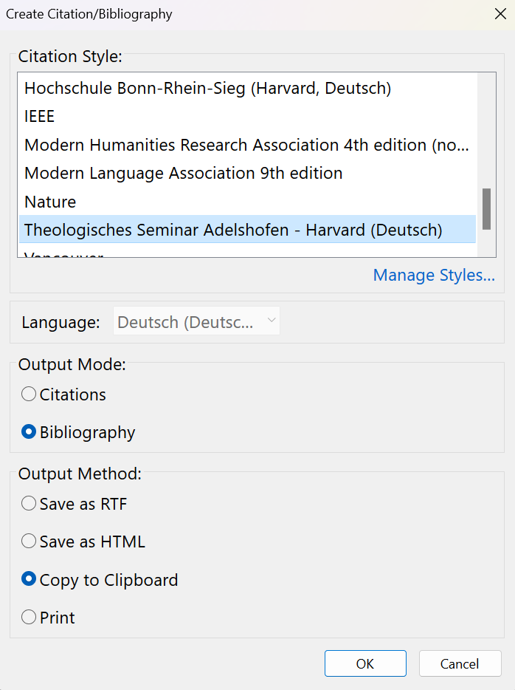The width and height of the screenshot is (515, 690).
Task: Select the Citations output mode
Action: [x=63, y=394]
